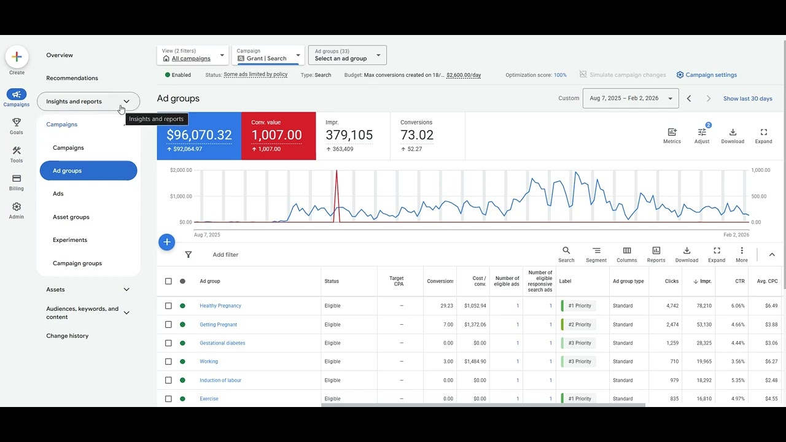Open chart Metrics icon
786x442 pixels.
click(x=672, y=132)
